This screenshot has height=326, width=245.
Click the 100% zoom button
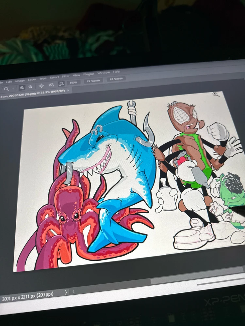(73, 83)
